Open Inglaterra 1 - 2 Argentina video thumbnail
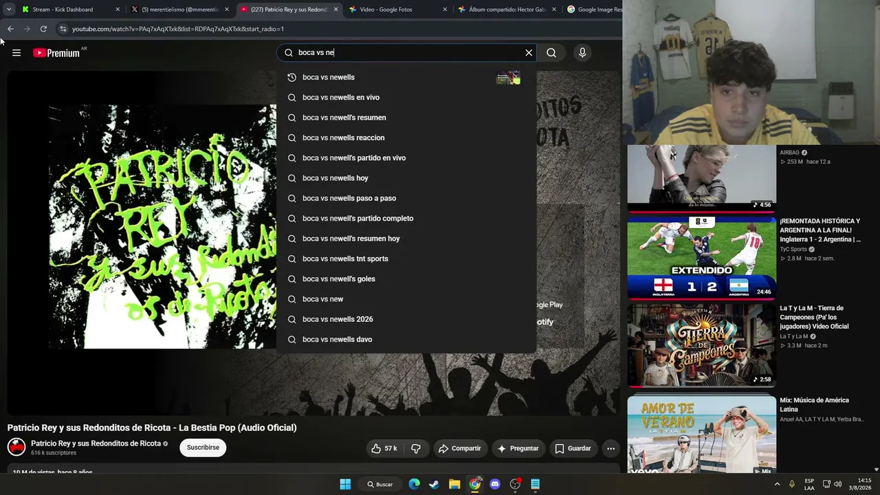Viewport: 880px width, 495px height. (x=701, y=258)
